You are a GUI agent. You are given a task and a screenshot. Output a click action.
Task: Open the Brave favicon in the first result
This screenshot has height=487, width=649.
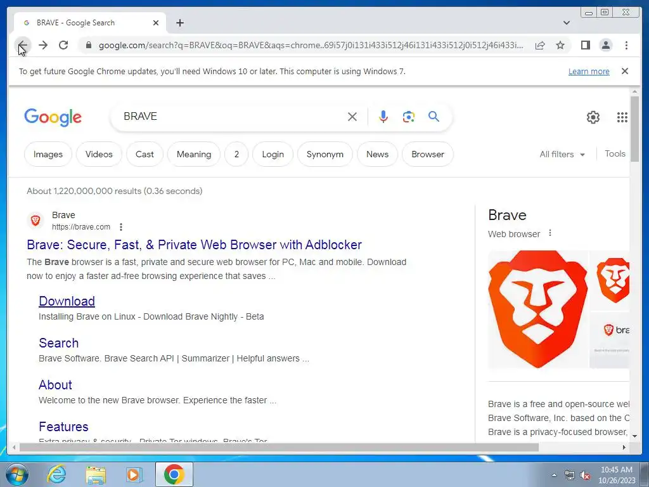(x=35, y=220)
